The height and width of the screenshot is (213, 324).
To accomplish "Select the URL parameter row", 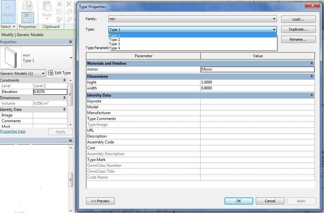I will 200,130.
